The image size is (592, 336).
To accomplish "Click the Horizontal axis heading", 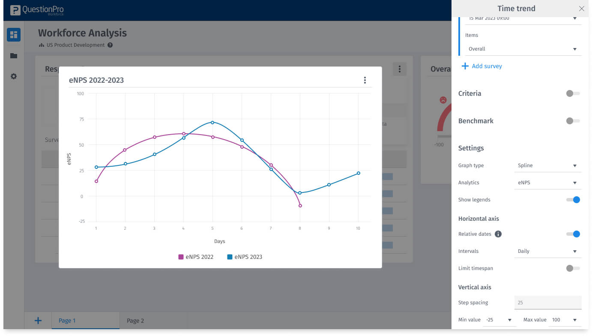I will (478, 219).
